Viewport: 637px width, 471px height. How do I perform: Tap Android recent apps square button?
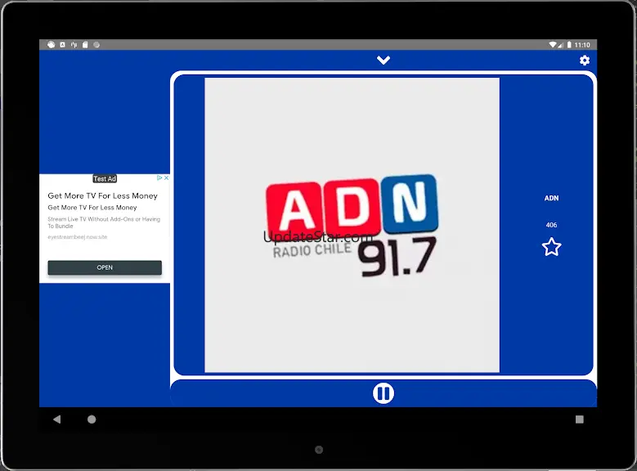tap(579, 419)
